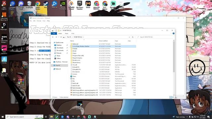Select Tasty's COD Tracer Cleaner desktop folder
Screen dimensions: 212x119
[x=4, y=72]
